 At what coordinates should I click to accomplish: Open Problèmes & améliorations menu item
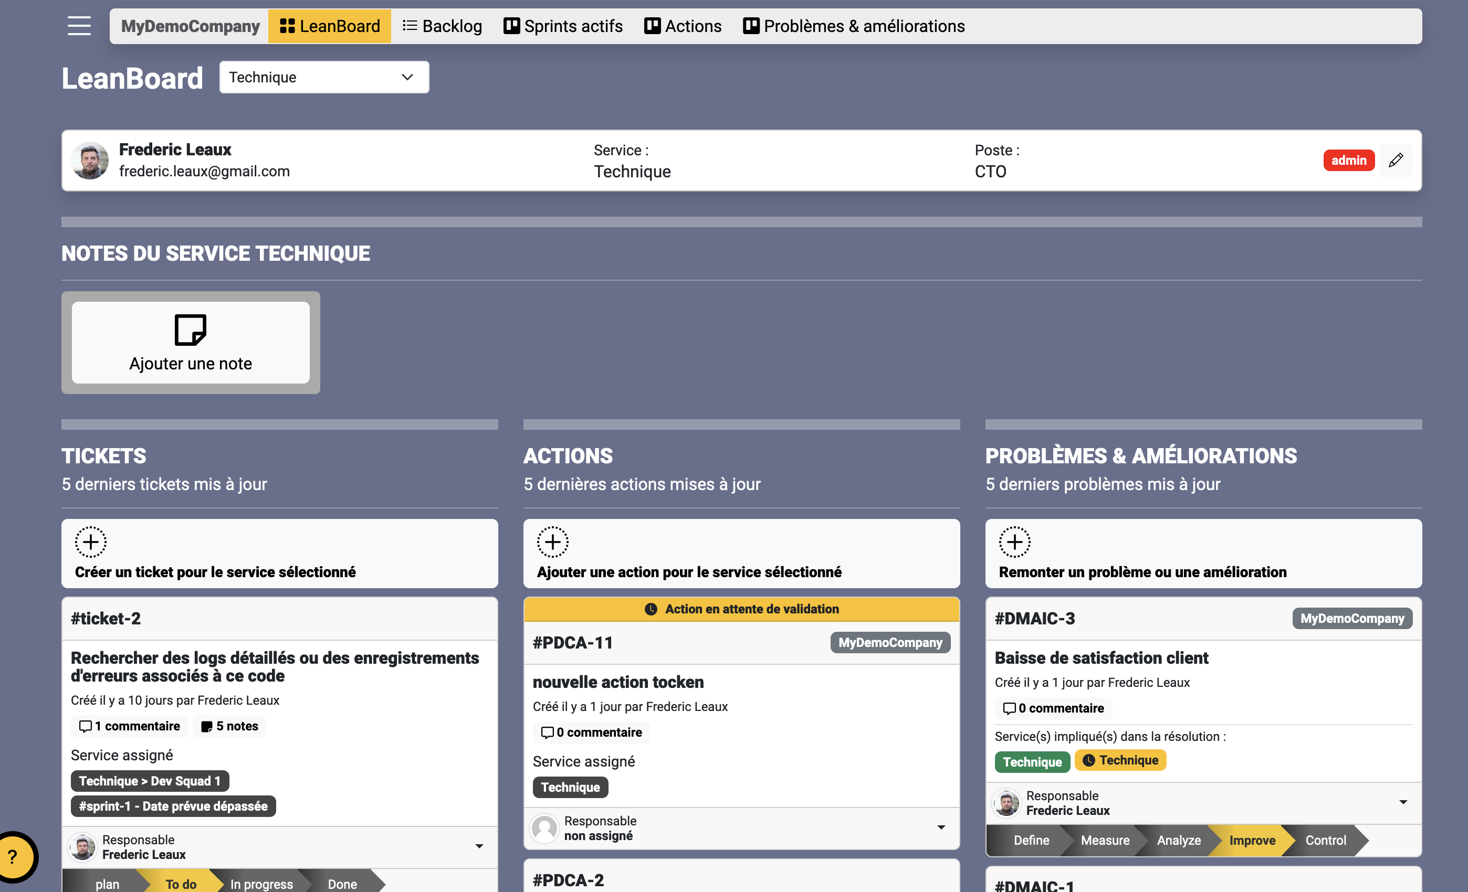[x=854, y=26]
